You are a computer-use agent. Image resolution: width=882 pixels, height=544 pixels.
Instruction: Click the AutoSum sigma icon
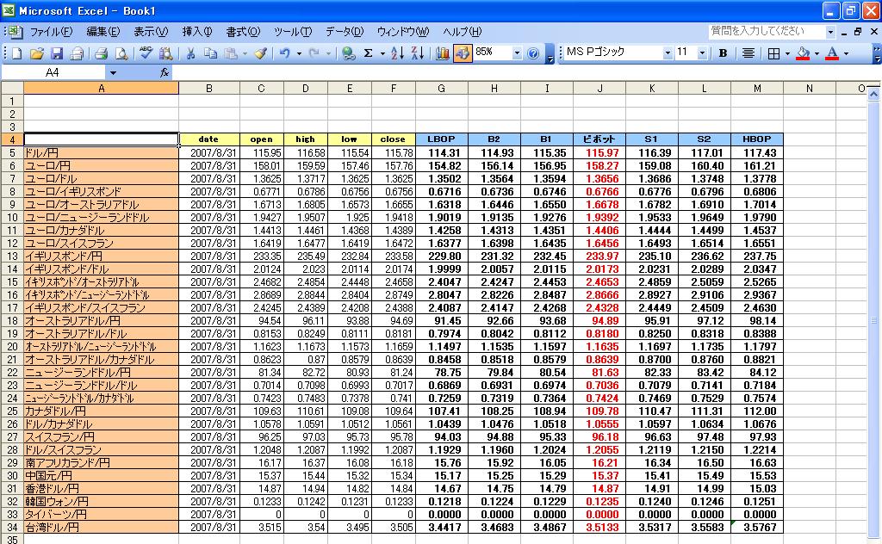369,53
